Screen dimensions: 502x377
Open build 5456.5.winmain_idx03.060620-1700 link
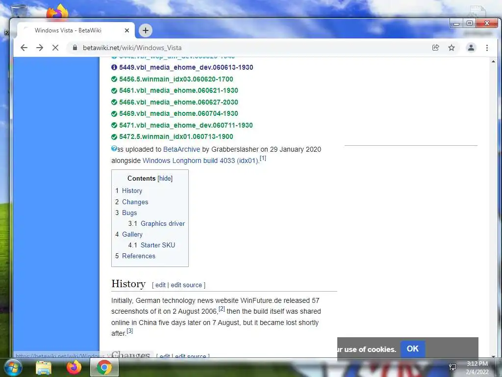[176, 79]
